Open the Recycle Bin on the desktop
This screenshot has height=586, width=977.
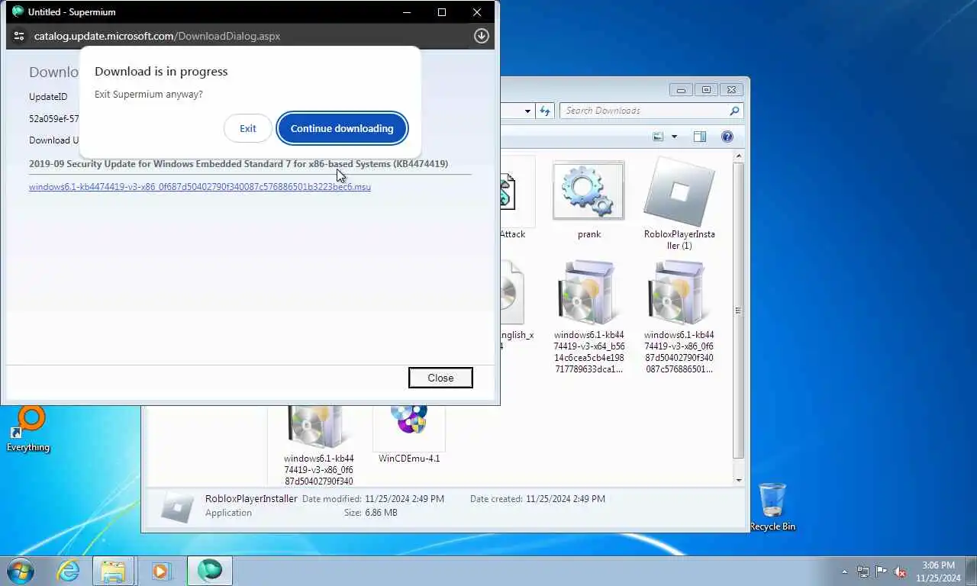772,507
